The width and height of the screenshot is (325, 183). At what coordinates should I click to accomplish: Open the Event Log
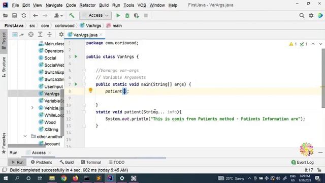click(303, 162)
